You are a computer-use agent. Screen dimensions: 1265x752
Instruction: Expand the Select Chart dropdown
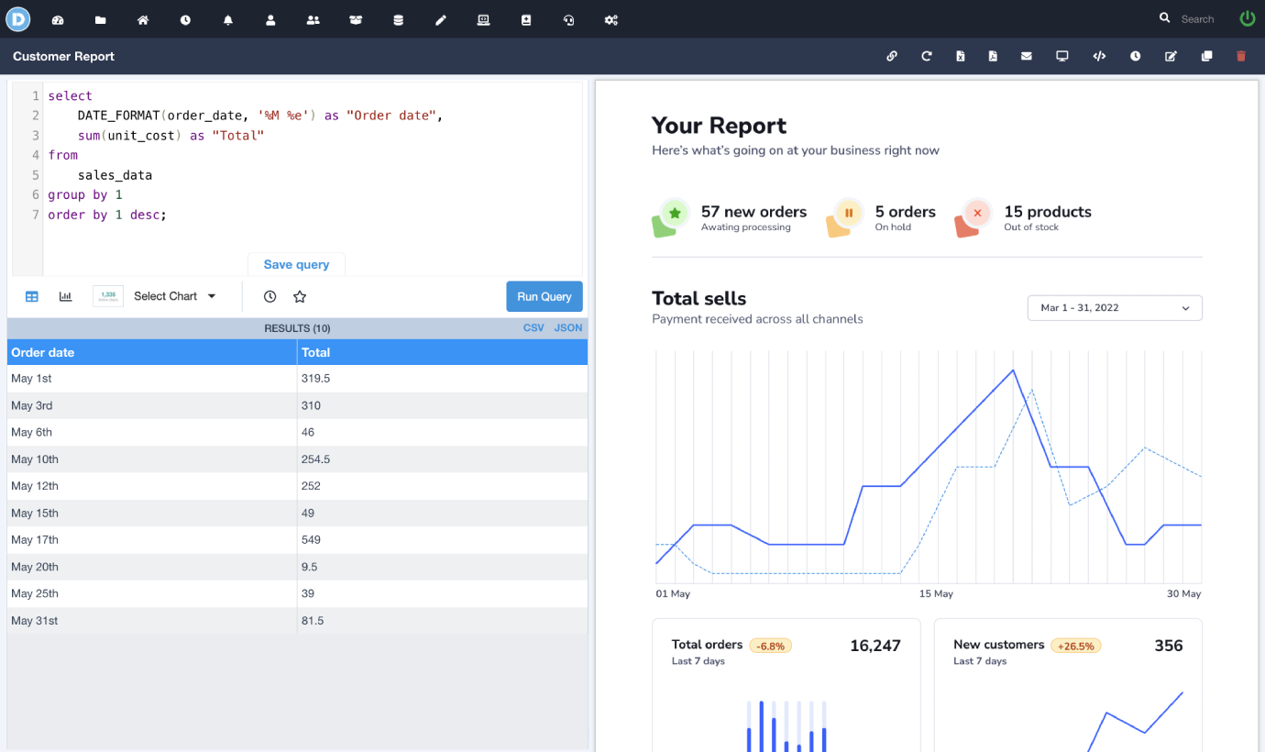click(175, 296)
